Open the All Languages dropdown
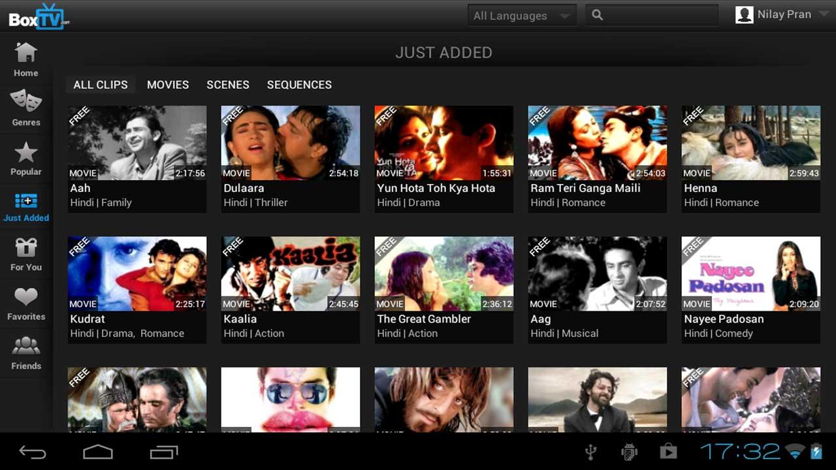This screenshot has width=836, height=470. click(x=522, y=16)
